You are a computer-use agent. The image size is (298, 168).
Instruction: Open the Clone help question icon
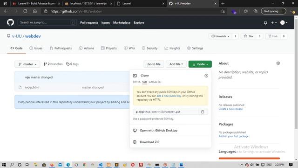206,76
